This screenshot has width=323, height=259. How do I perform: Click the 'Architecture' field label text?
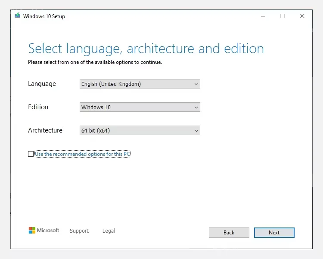[45, 130]
